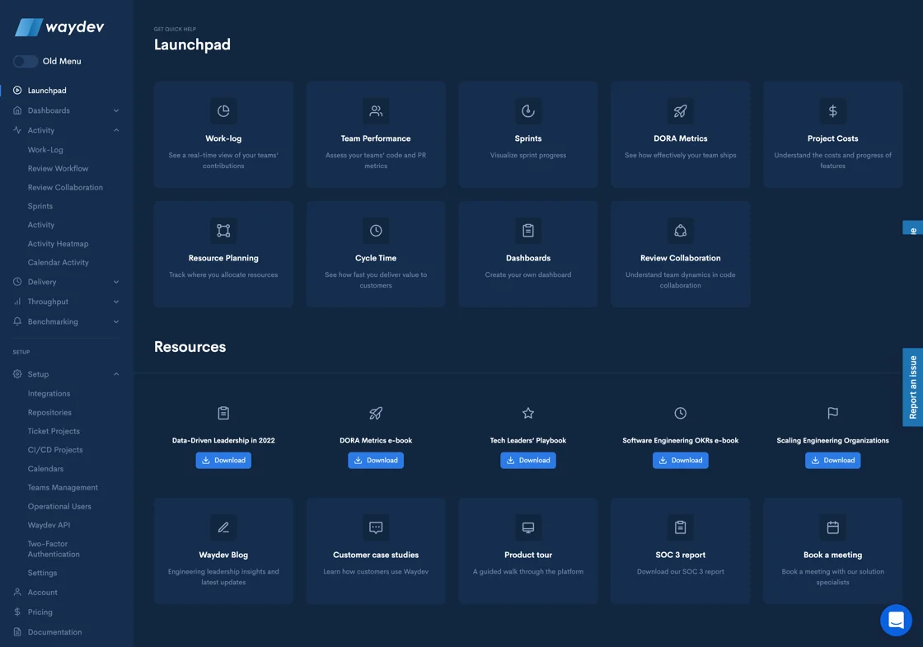Screen dimensions: 923x647
Task: Click the Documentation file icon in sidebar
Action: [x=17, y=631]
